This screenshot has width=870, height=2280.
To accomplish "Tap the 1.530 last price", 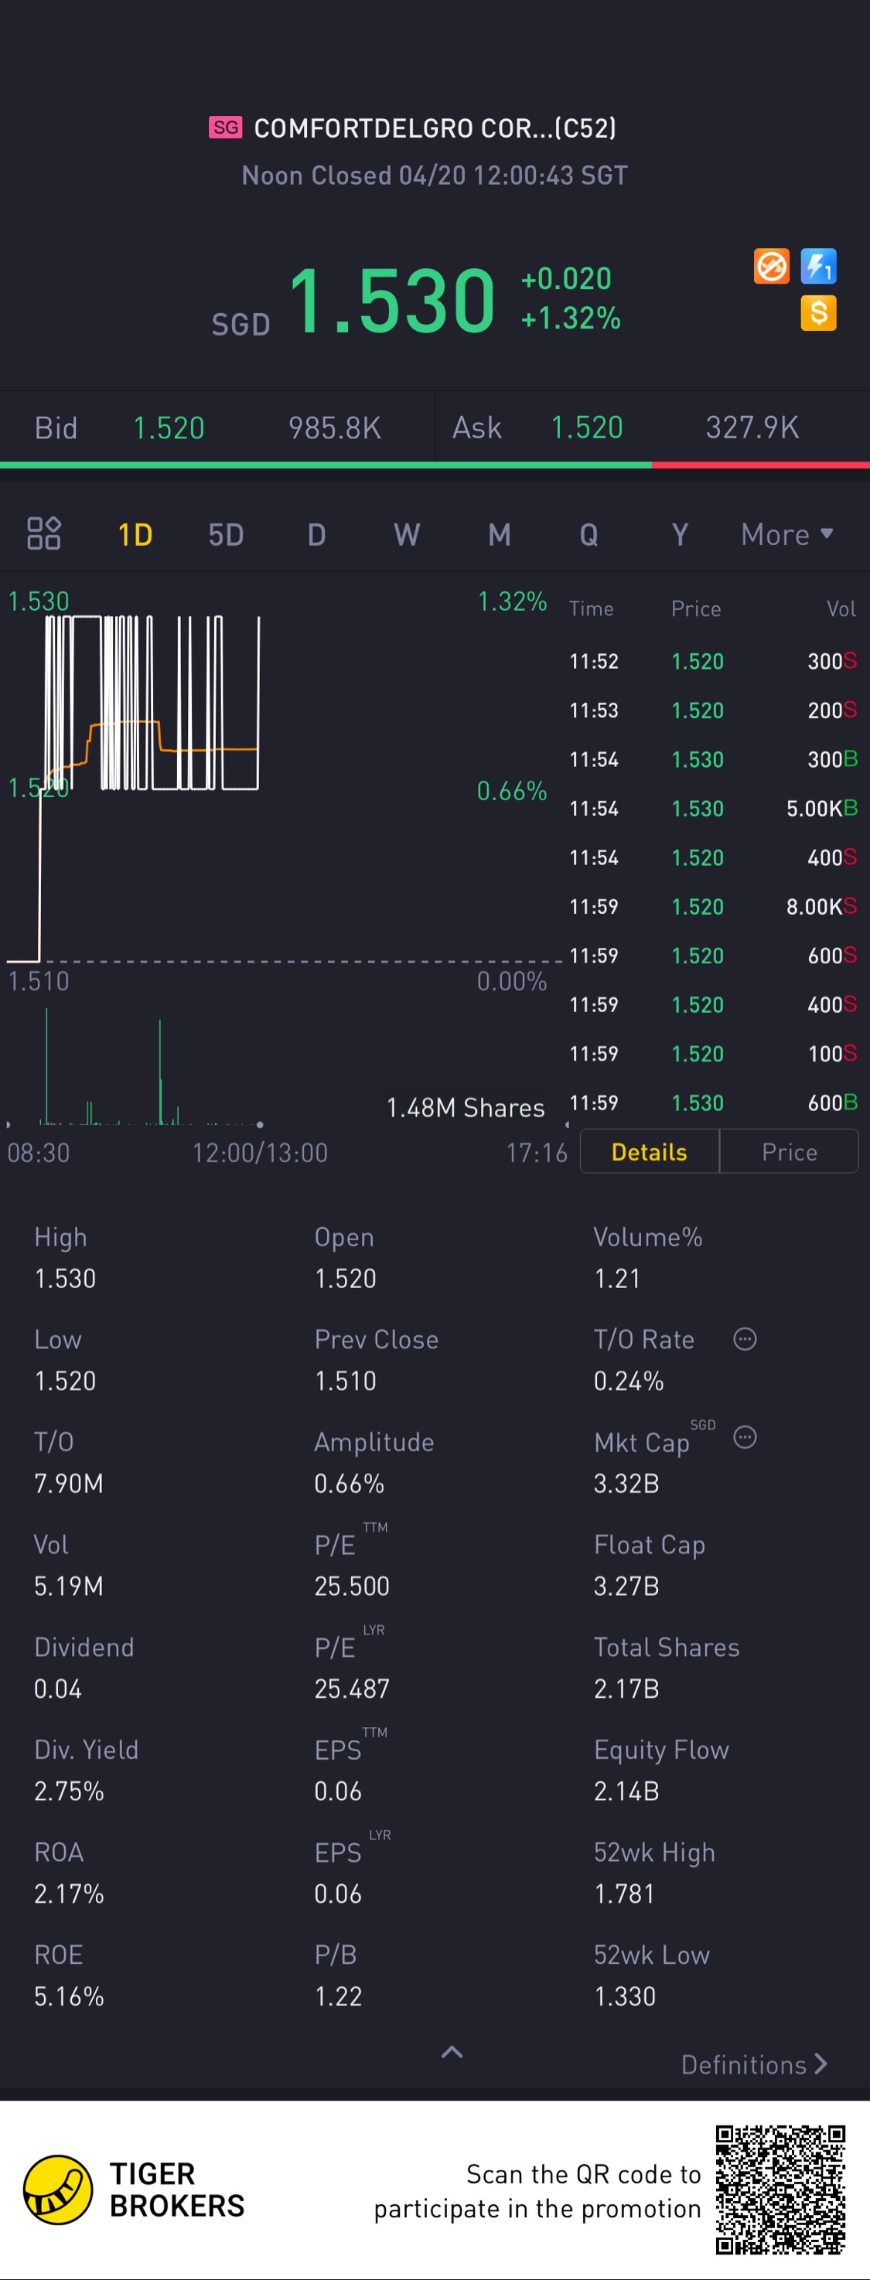I will coord(391,301).
